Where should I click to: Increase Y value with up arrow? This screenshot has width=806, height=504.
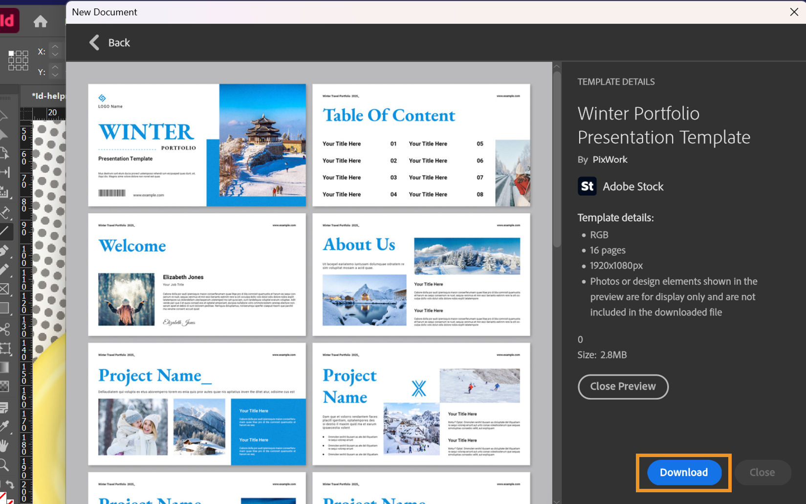[x=55, y=67]
